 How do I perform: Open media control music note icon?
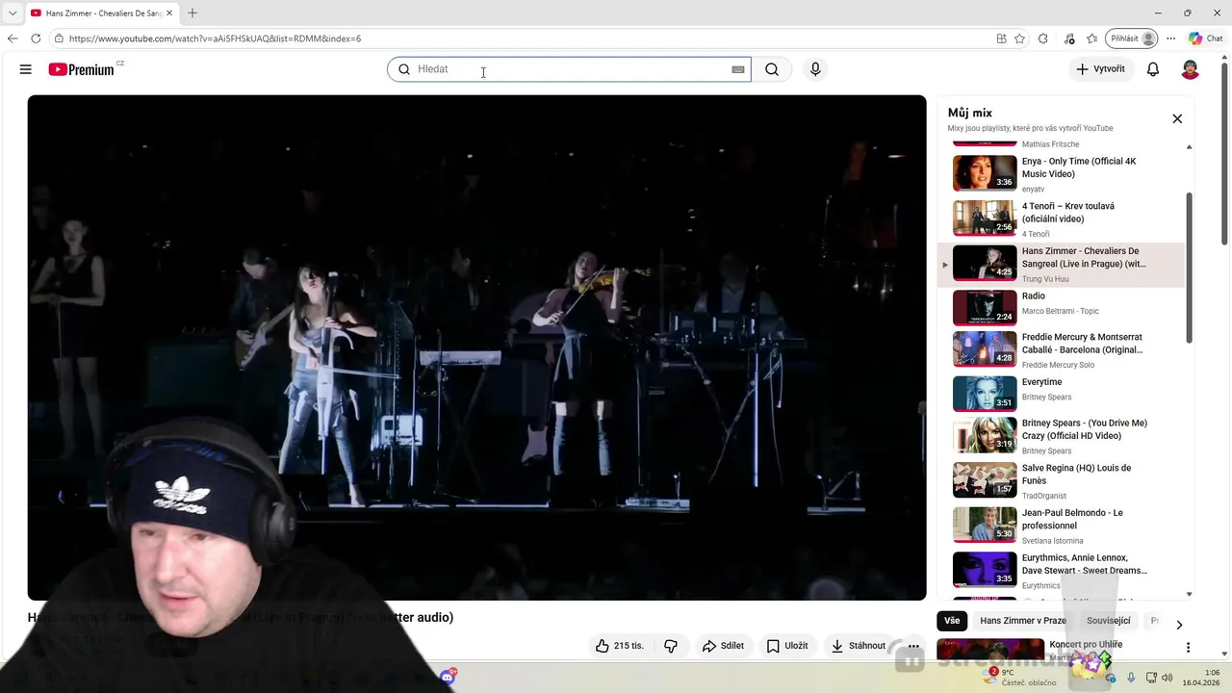coord(1069,38)
